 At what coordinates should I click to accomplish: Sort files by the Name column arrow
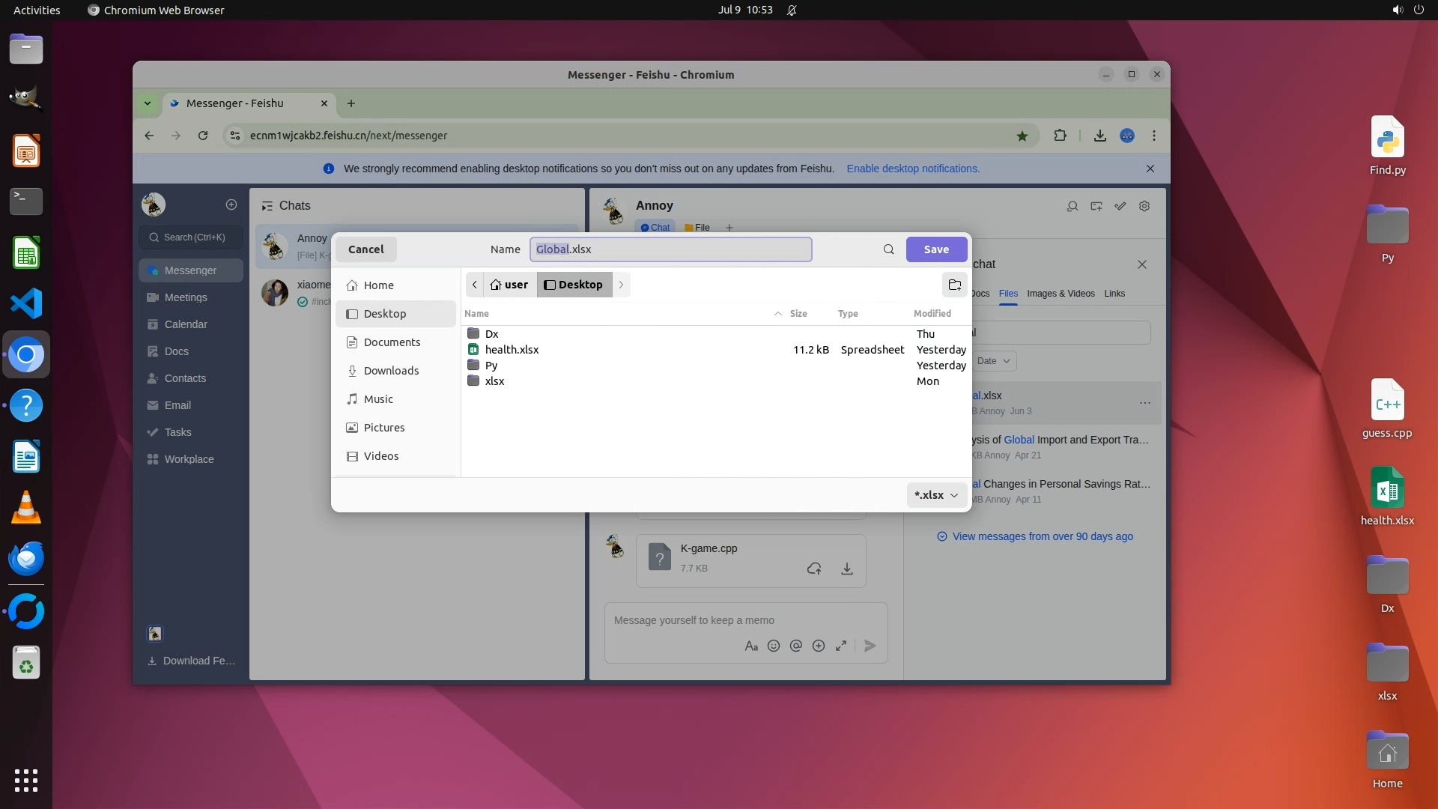tap(777, 314)
